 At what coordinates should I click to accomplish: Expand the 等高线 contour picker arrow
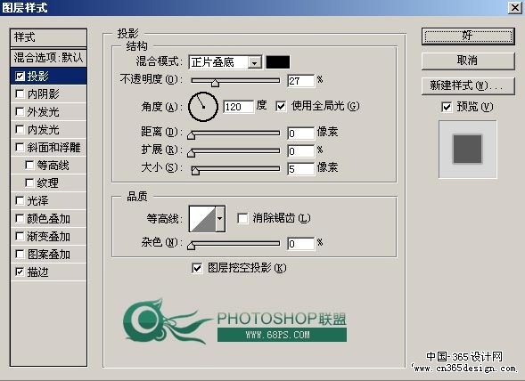click(220, 219)
